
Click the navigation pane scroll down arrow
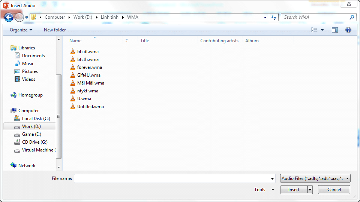click(x=59, y=168)
